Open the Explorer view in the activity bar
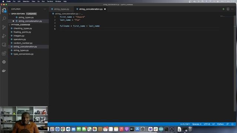This screenshot has height=133, width=237. (x=4, y=10)
